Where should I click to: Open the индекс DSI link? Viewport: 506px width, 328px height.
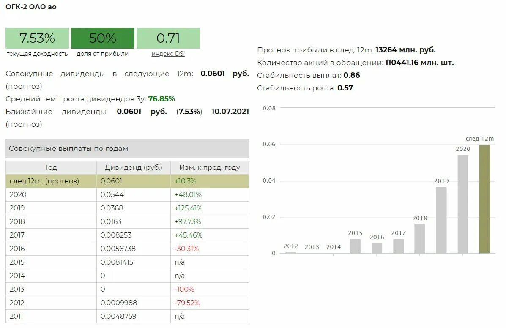tap(168, 54)
